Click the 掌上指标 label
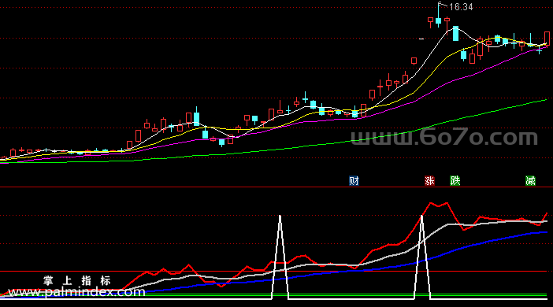 click(x=77, y=280)
